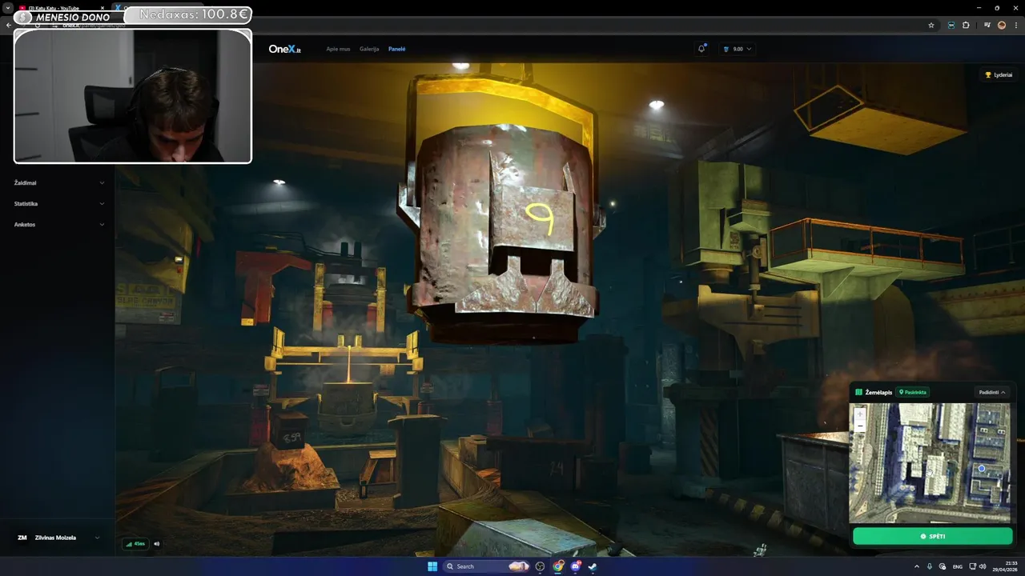Open the Panelė nav item
This screenshot has width=1025, height=576.
396,49
